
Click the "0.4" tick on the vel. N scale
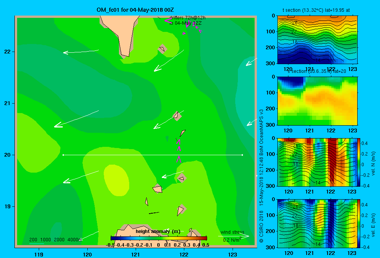(364, 143)
